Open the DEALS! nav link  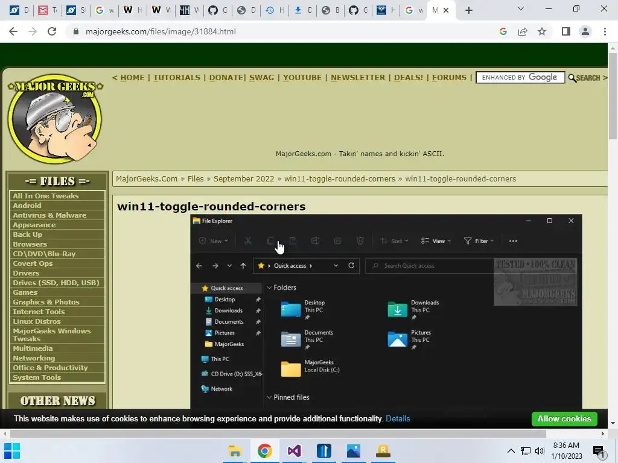[409, 78]
